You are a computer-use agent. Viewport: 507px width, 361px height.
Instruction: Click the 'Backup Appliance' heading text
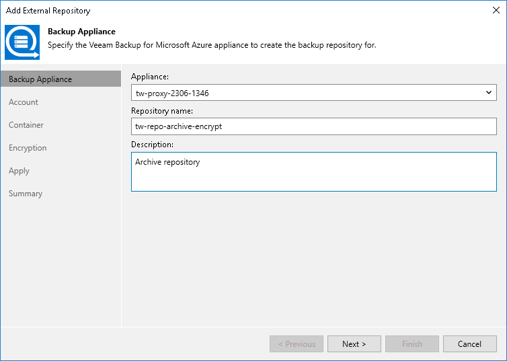pyautogui.click(x=81, y=32)
